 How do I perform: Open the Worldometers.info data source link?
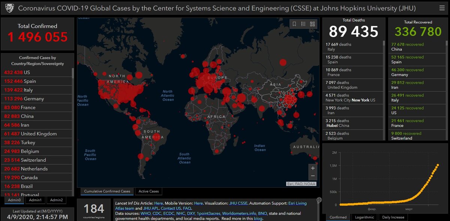point(239,213)
